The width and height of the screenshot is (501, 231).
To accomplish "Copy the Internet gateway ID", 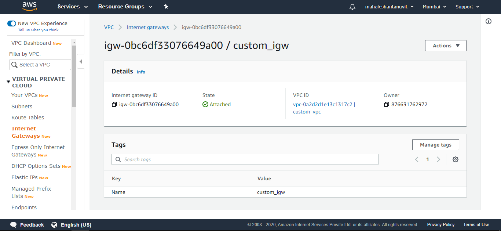I will point(114,104).
